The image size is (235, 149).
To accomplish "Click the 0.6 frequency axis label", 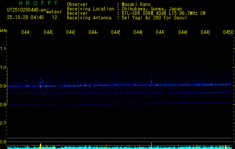I will click(x=4, y=142).
